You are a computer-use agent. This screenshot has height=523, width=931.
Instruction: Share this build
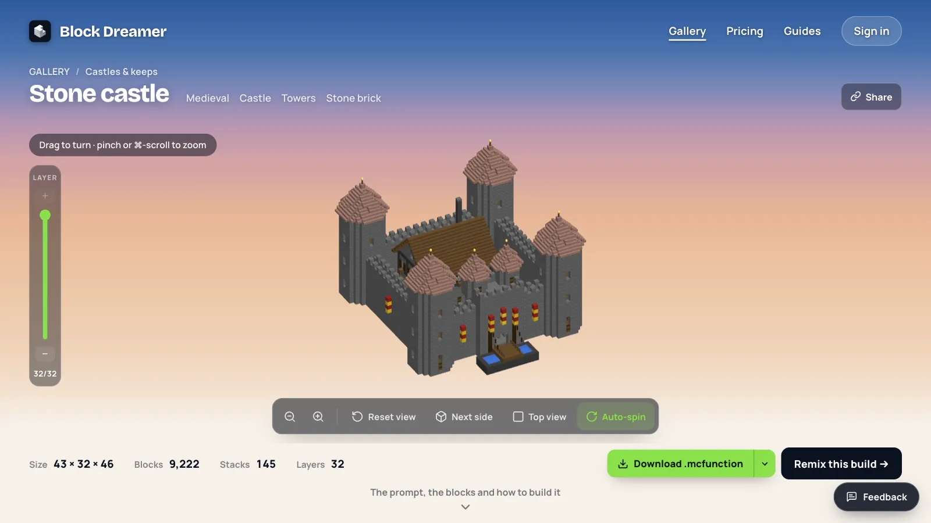[871, 97]
